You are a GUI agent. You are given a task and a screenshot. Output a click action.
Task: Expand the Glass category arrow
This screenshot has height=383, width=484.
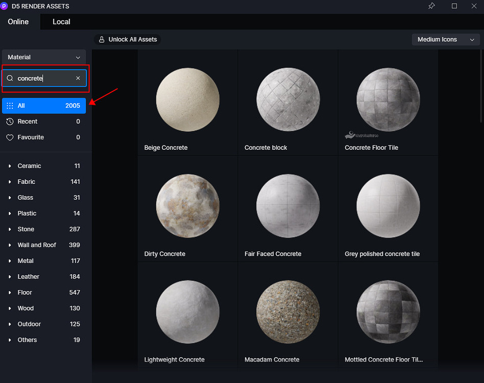click(x=10, y=198)
